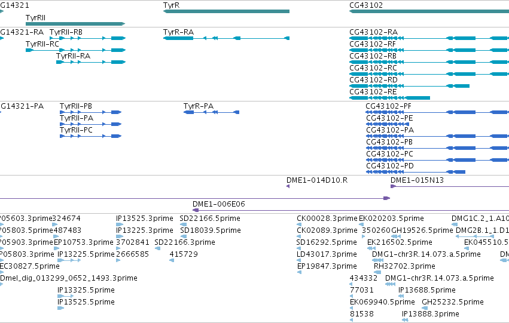Click the TyrR gene label
This screenshot has height=323, width=509.
click(x=172, y=5)
